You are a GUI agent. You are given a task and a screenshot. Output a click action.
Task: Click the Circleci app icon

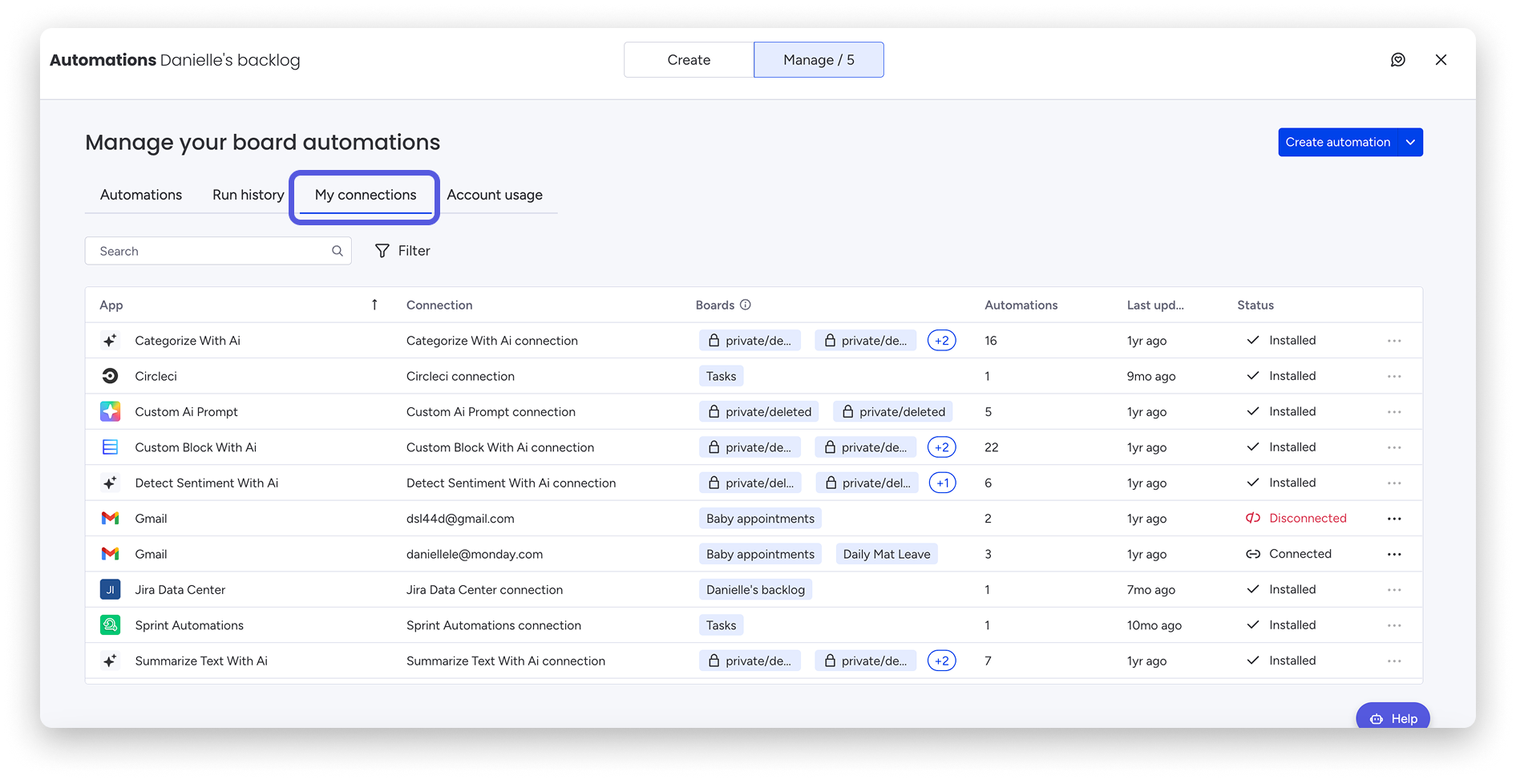click(110, 376)
